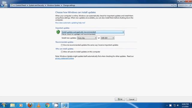Viewport: 192px width, 108px height.
Task: Navigate to Windows Update breadcrumb
Action: pos(53,5)
